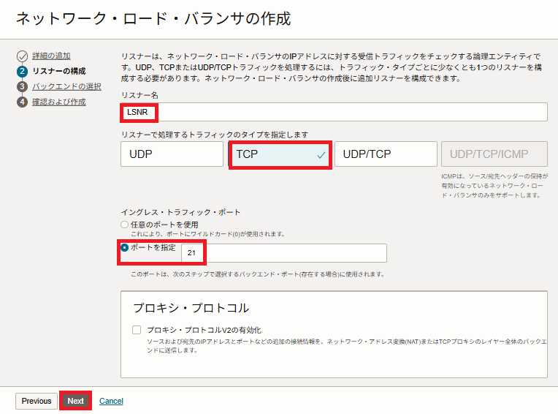Click the プロキシ・プロトコル section heading

[x=191, y=308]
